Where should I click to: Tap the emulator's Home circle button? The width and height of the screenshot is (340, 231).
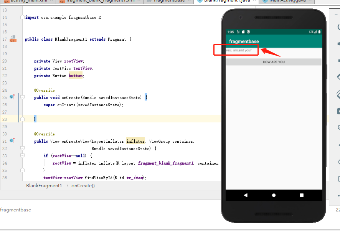(274, 195)
